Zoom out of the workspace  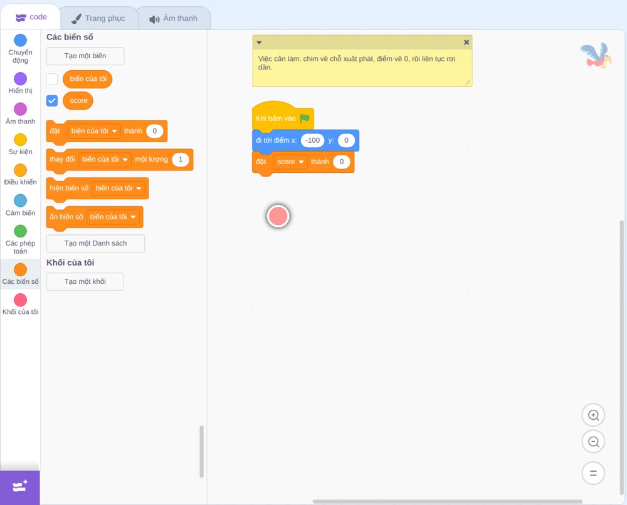[x=593, y=442]
